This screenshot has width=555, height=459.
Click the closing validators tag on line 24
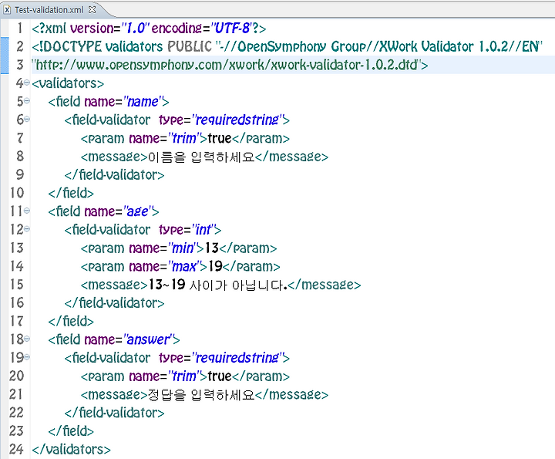[71, 450]
